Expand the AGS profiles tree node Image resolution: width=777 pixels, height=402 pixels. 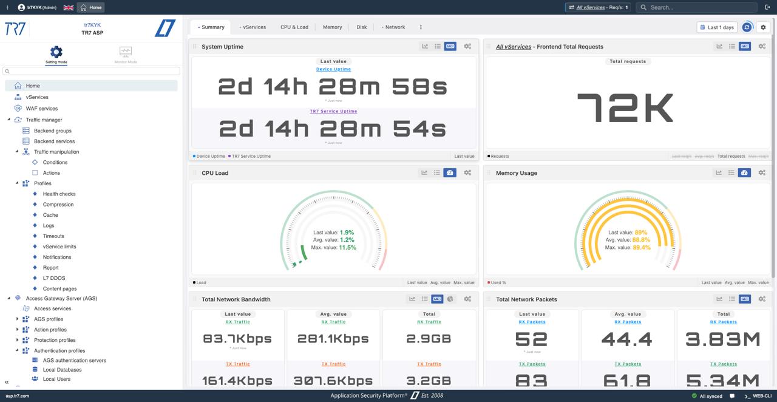[x=17, y=319]
